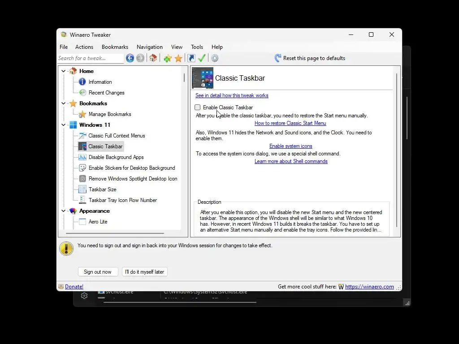Open the File menu
The height and width of the screenshot is (344, 459).
click(64, 47)
